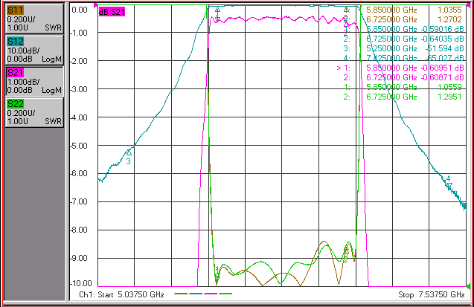
Task: Click the teal S12 legend line segment
Action: pos(196,294)
